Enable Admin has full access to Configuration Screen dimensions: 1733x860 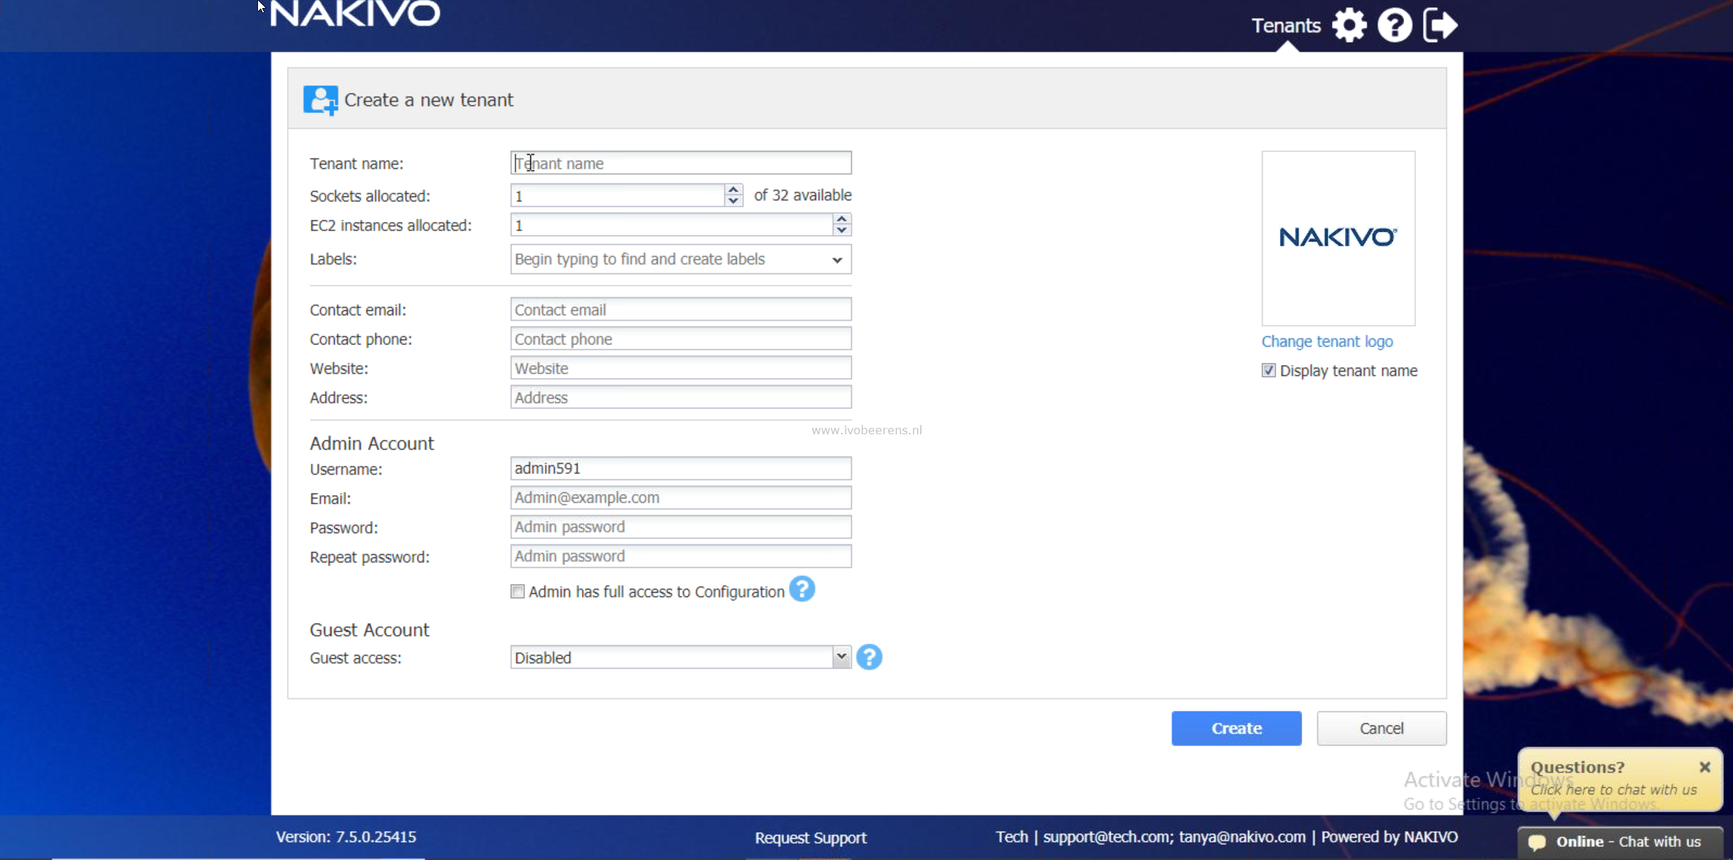point(517,592)
